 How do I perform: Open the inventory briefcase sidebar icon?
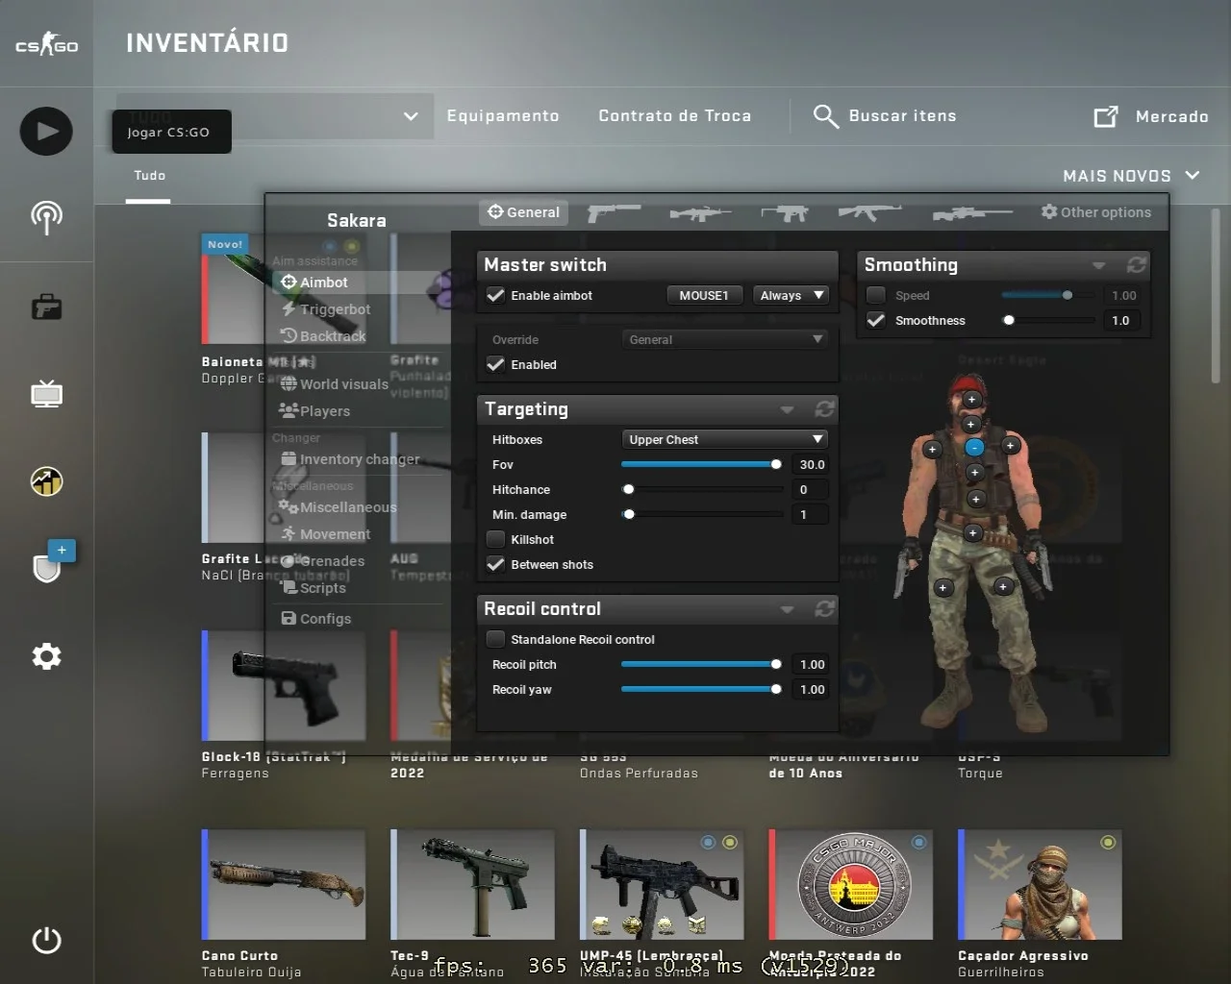pos(46,307)
